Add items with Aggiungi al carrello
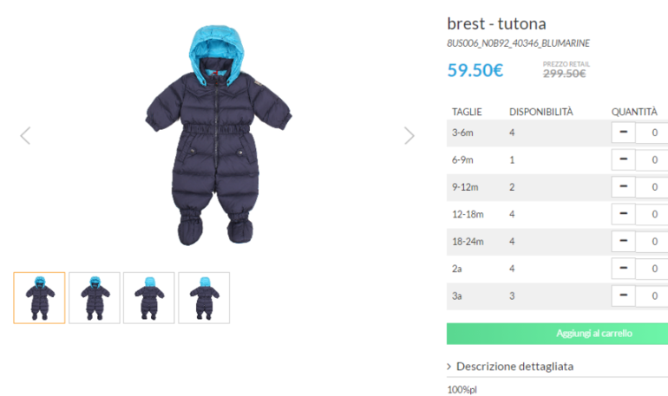The height and width of the screenshot is (396, 668). [557, 334]
